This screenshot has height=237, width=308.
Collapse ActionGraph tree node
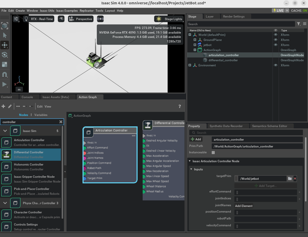[195, 50]
